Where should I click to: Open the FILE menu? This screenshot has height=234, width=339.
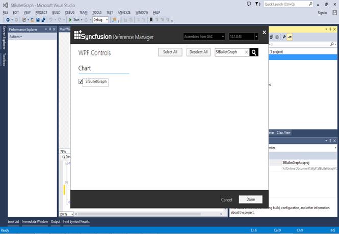tap(5, 13)
